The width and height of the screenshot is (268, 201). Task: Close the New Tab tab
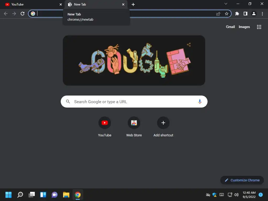pos(123,4)
